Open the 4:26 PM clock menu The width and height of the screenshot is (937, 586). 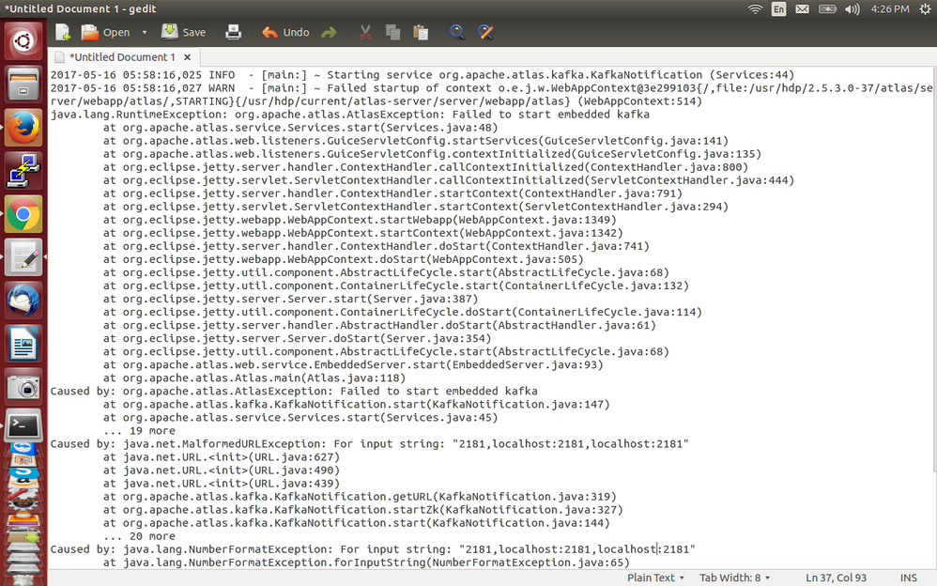click(x=890, y=9)
